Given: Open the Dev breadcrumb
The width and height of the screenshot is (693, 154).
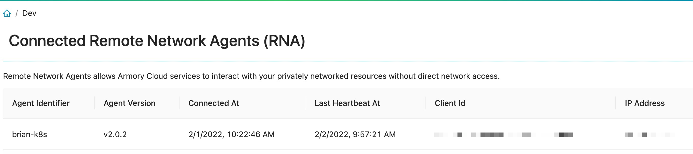Looking at the screenshot, I should click(29, 13).
